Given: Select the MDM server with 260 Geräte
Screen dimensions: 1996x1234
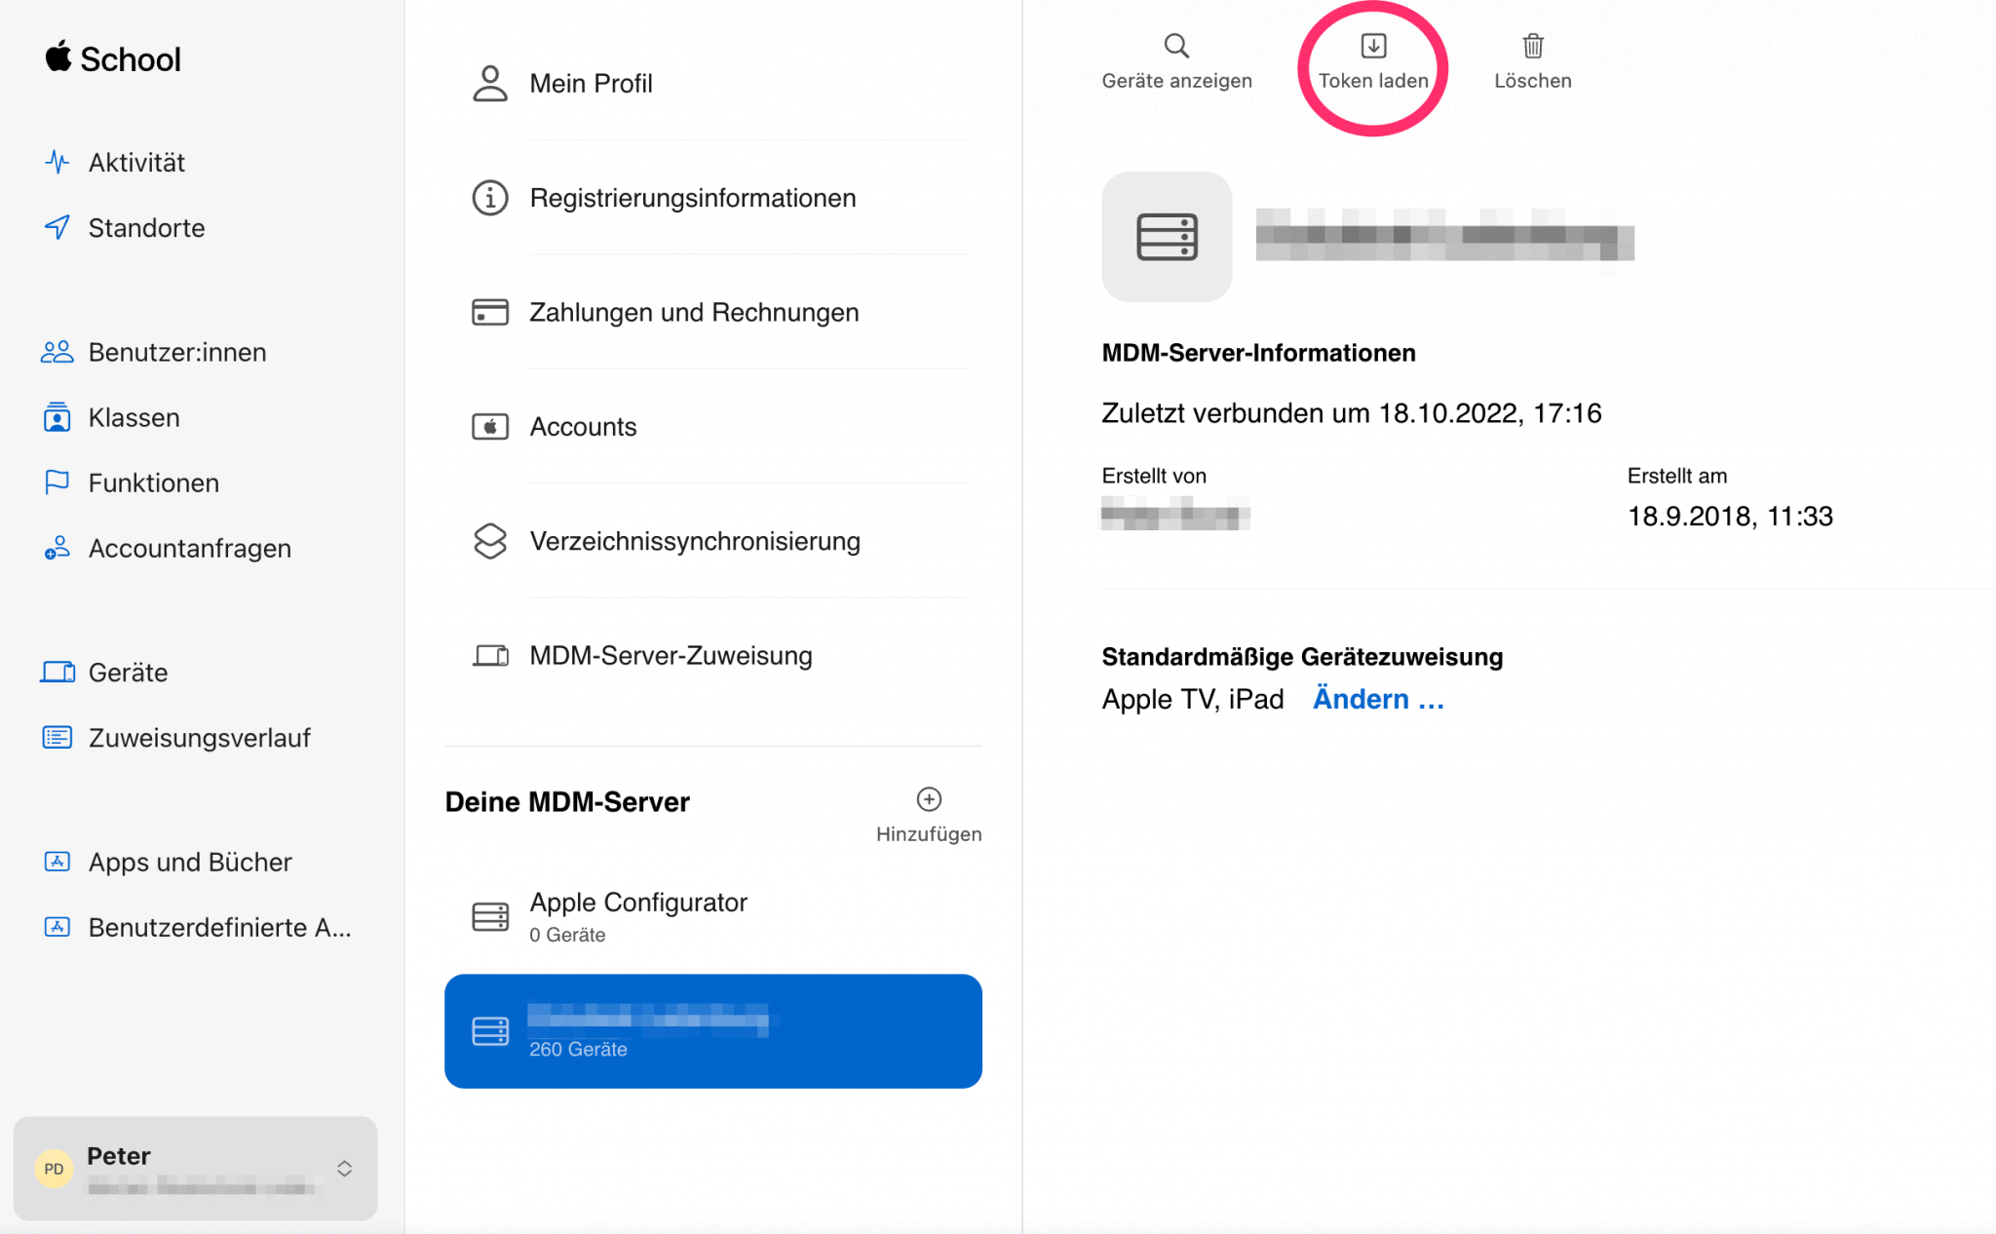Looking at the screenshot, I should point(711,1031).
